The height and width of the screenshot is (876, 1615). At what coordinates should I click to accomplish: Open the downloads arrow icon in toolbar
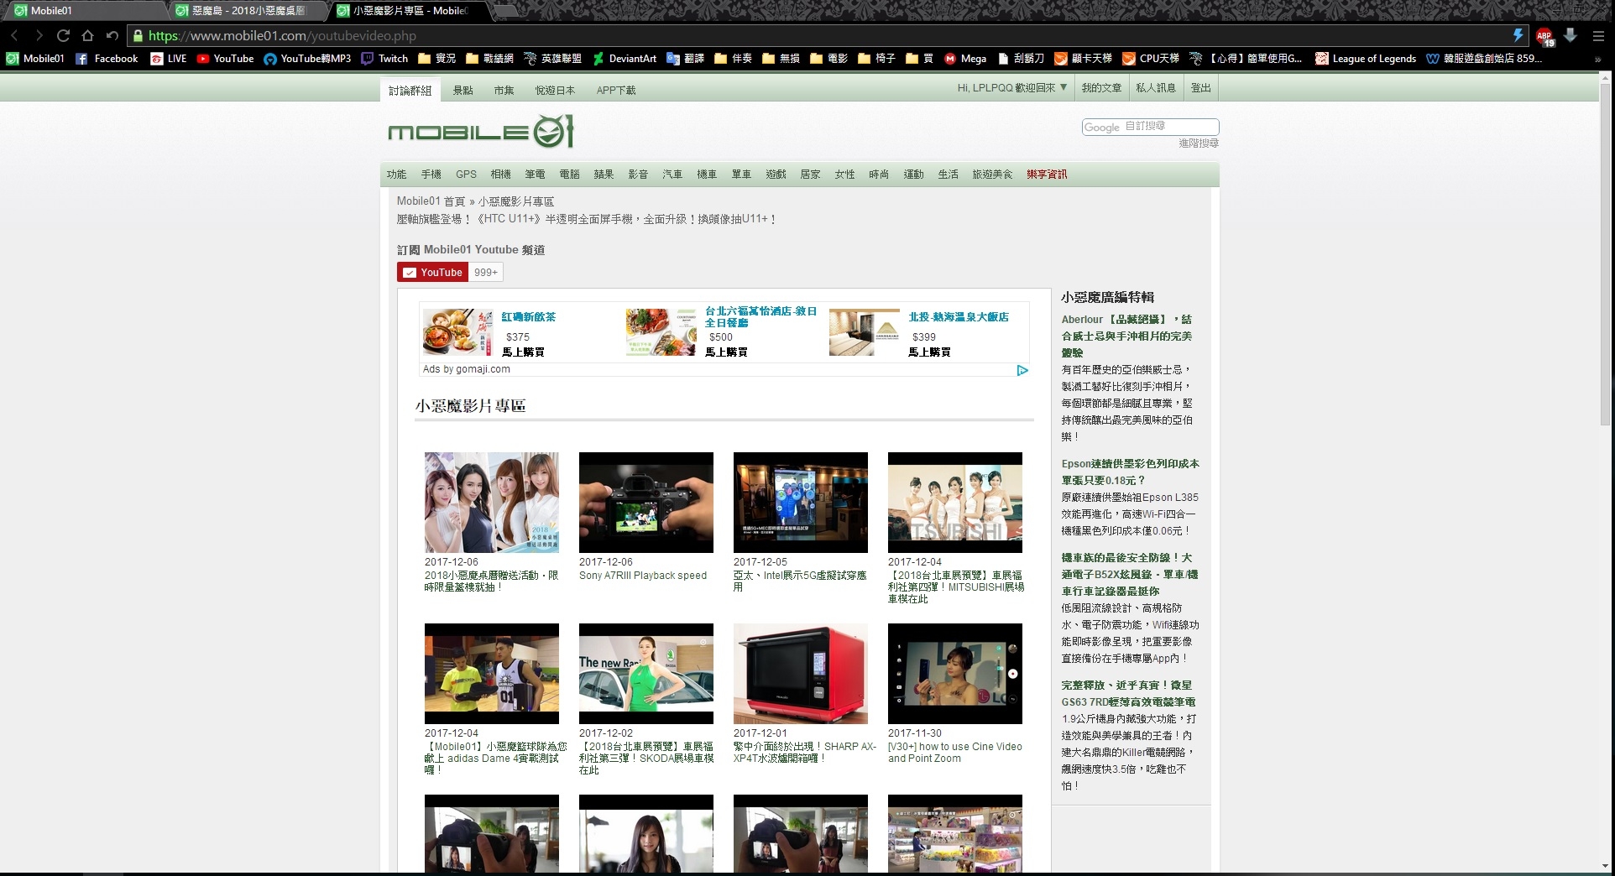point(1571,35)
